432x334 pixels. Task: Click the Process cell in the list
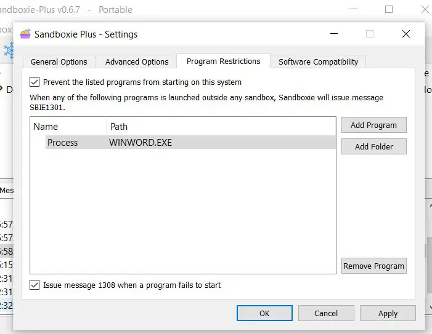click(62, 143)
